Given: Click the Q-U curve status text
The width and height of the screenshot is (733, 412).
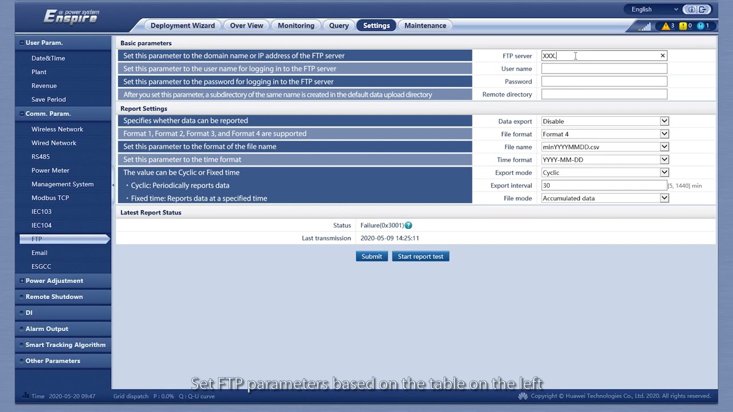Looking at the screenshot, I should point(196,396).
